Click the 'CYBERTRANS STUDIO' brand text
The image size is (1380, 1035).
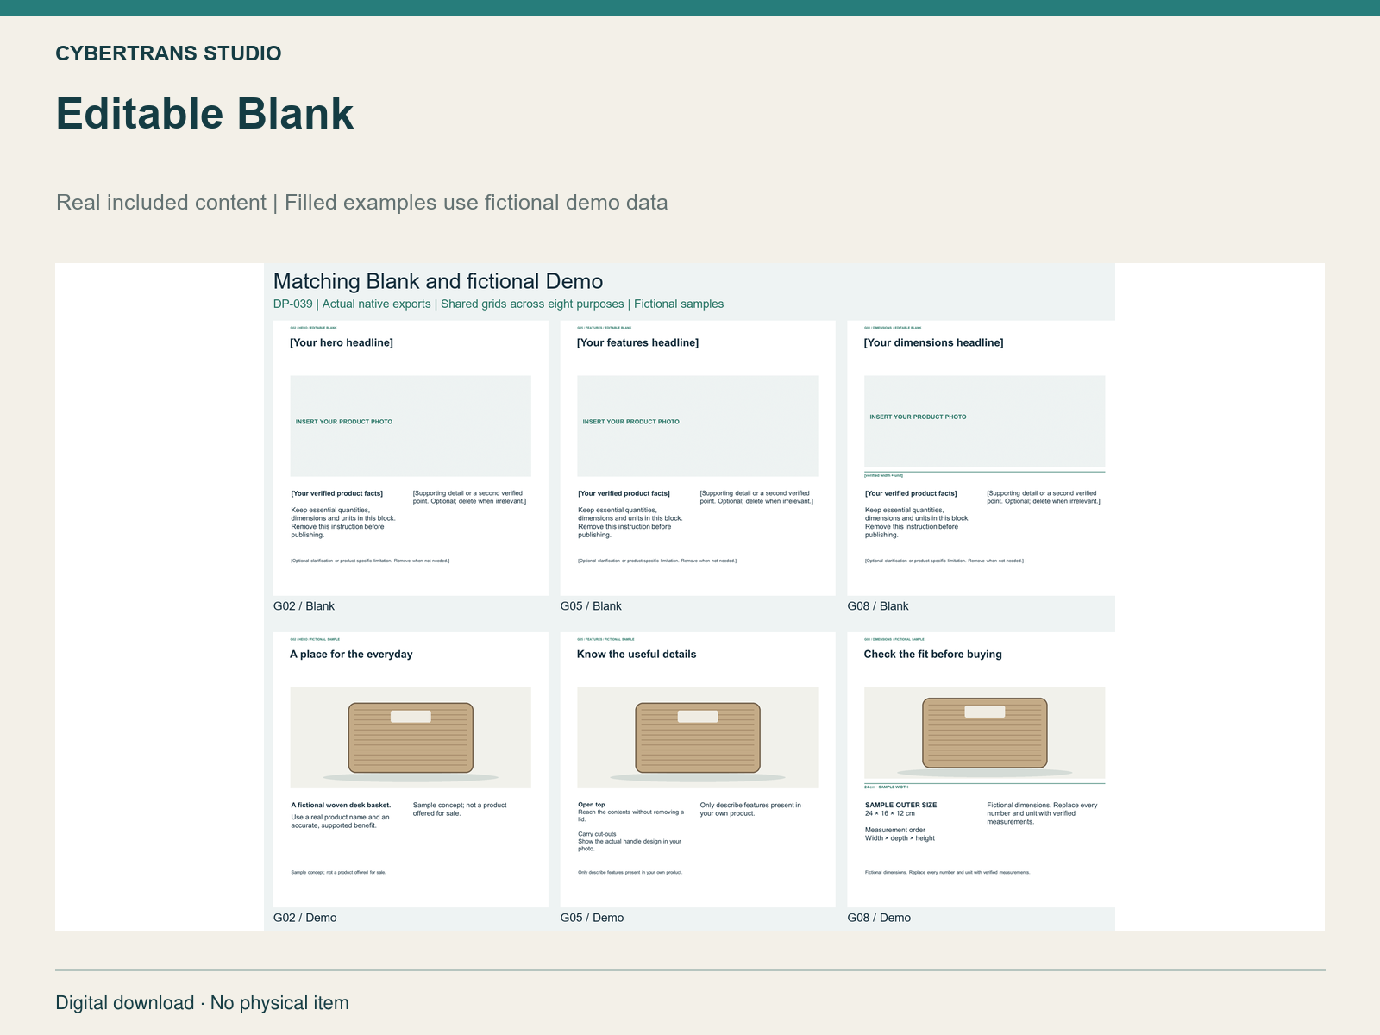168,53
